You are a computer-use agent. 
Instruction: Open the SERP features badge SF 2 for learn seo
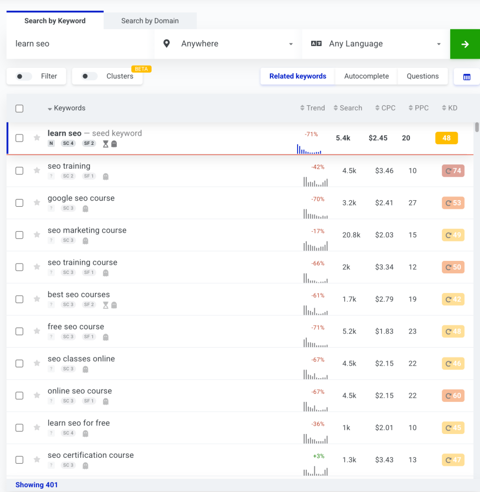89,143
